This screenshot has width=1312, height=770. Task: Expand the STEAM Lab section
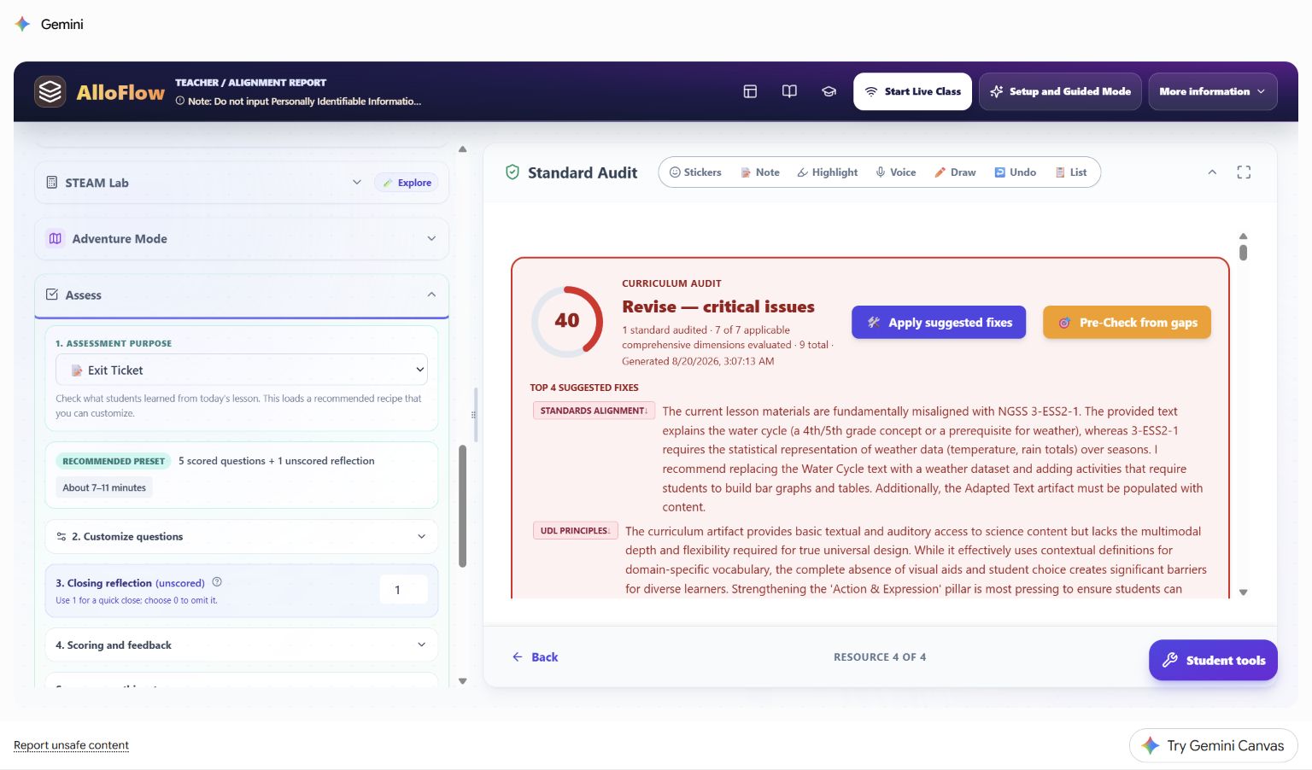(357, 183)
